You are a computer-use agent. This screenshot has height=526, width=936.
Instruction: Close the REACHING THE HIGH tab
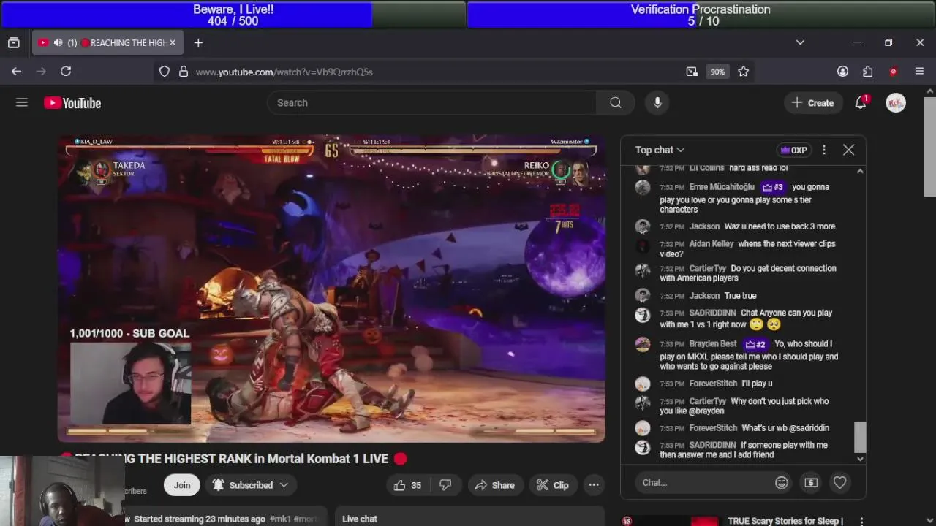pyautogui.click(x=173, y=43)
